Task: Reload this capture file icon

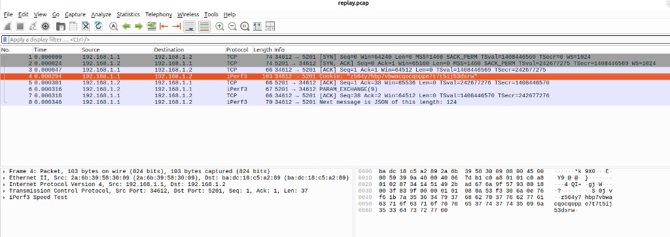Action: click(98, 26)
